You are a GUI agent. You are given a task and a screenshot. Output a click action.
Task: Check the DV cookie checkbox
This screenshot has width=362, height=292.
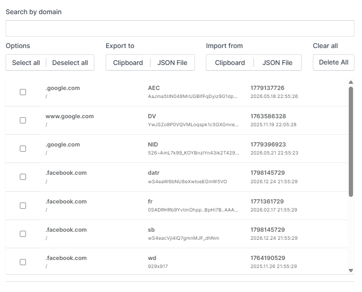[23, 120]
